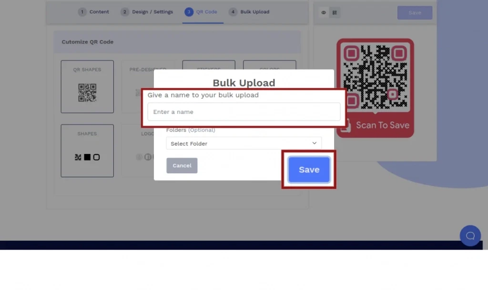Select the QR Shapes option card

[87, 86]
